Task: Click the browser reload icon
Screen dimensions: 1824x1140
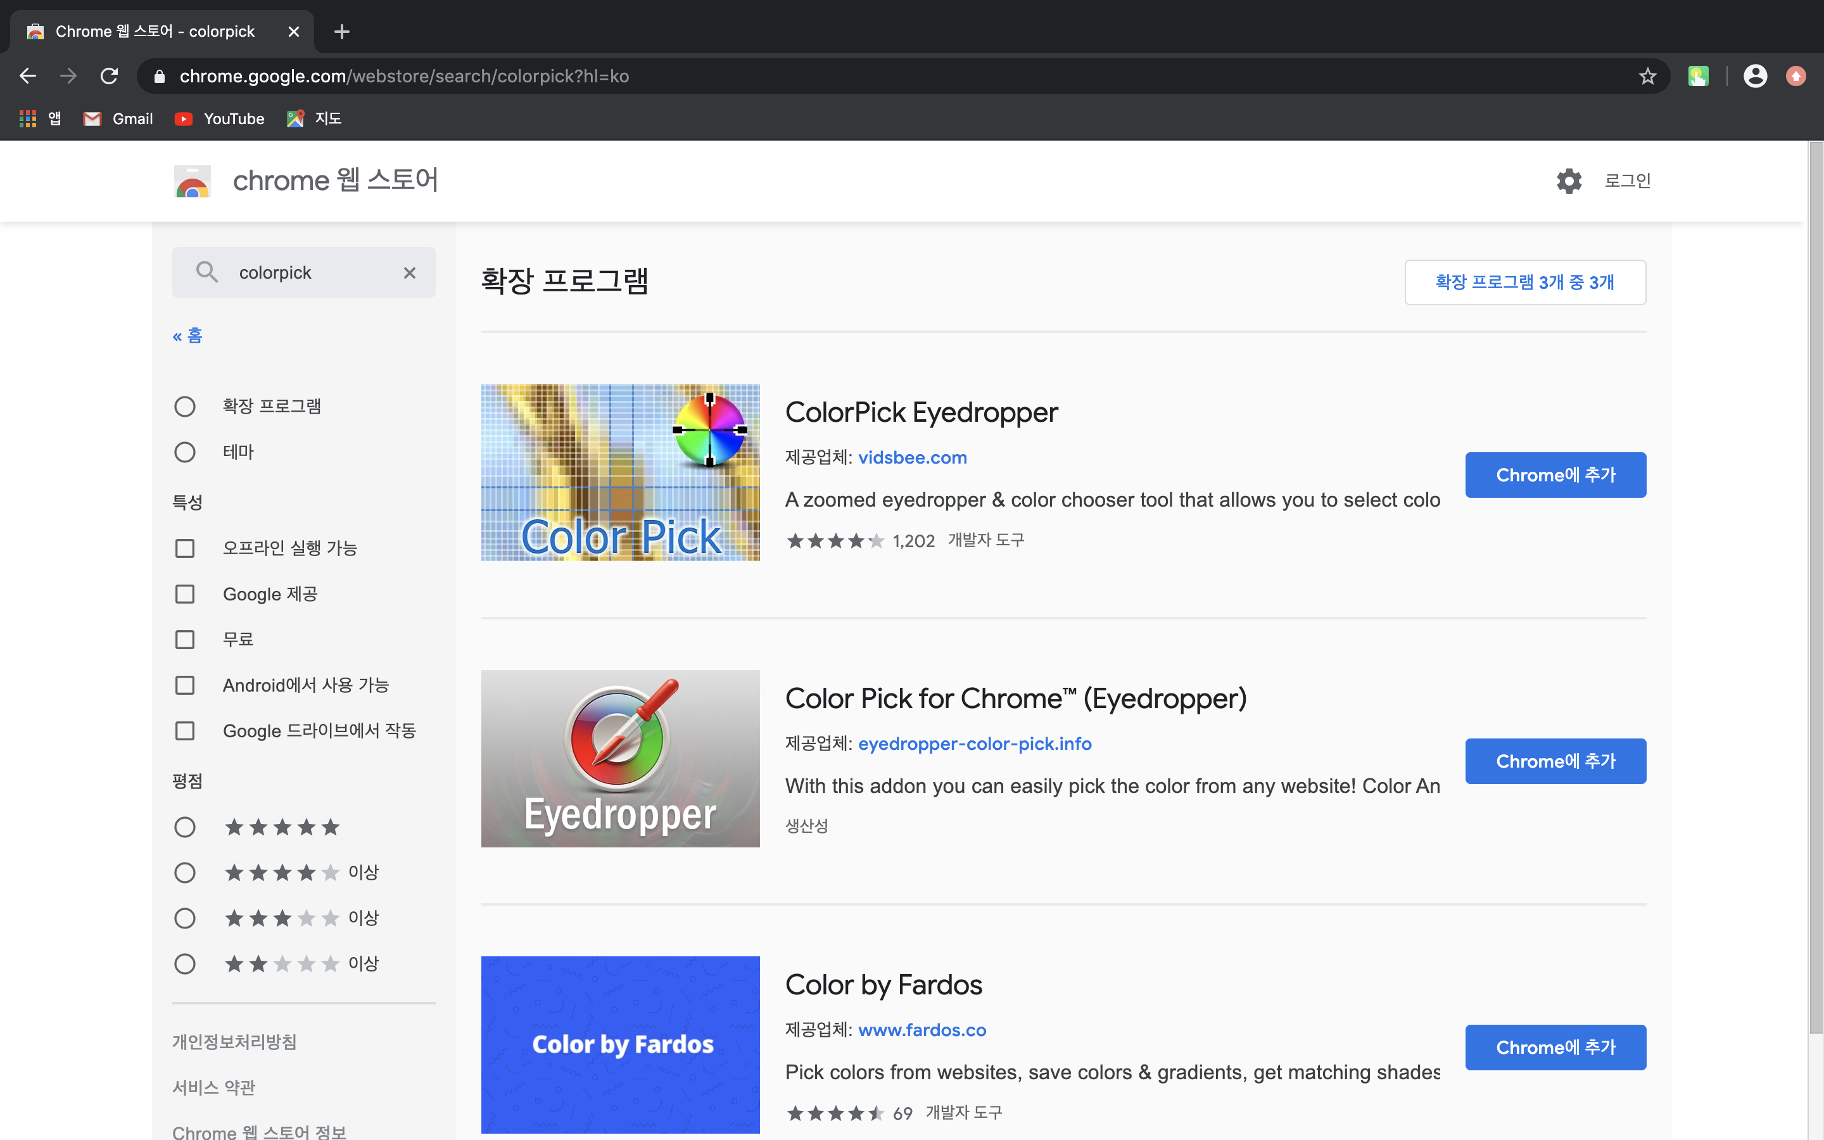Action: pyautogui.click(x=110, y=76)
